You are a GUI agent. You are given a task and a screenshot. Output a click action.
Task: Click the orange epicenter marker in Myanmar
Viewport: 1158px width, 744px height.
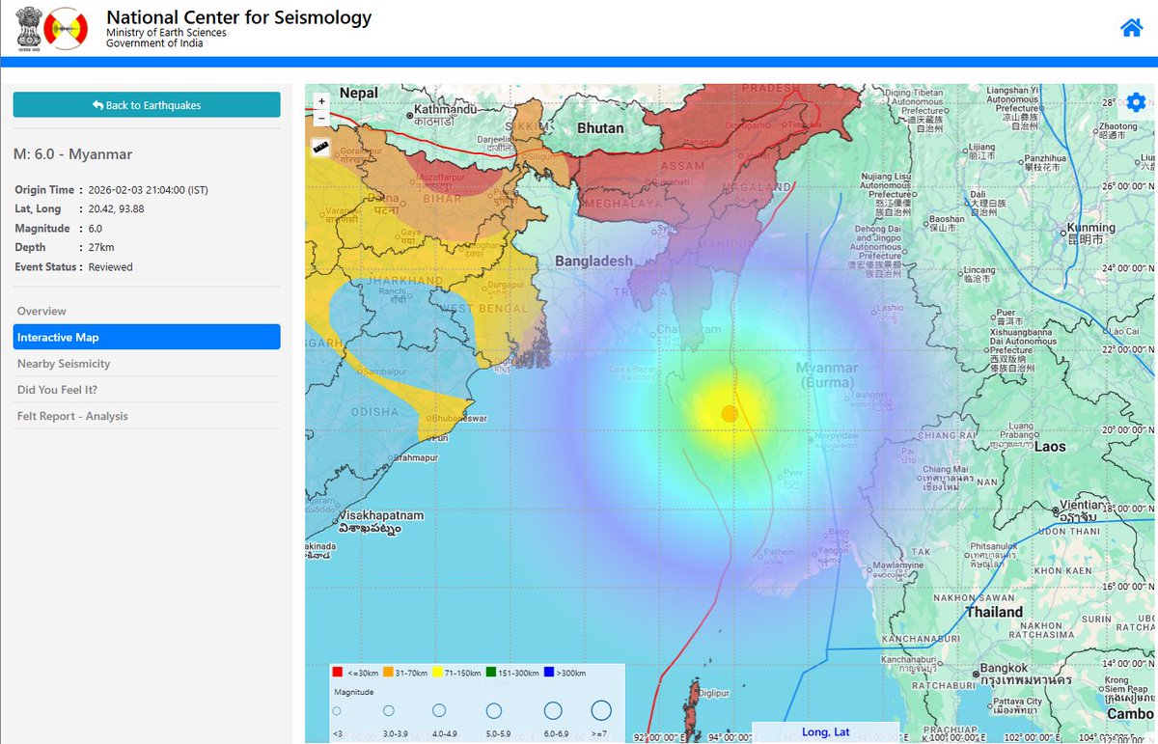(x=730, y=413)
